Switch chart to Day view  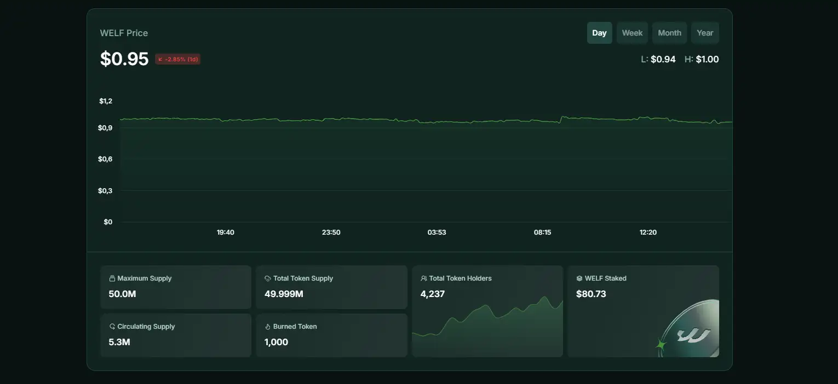point(599,33)
